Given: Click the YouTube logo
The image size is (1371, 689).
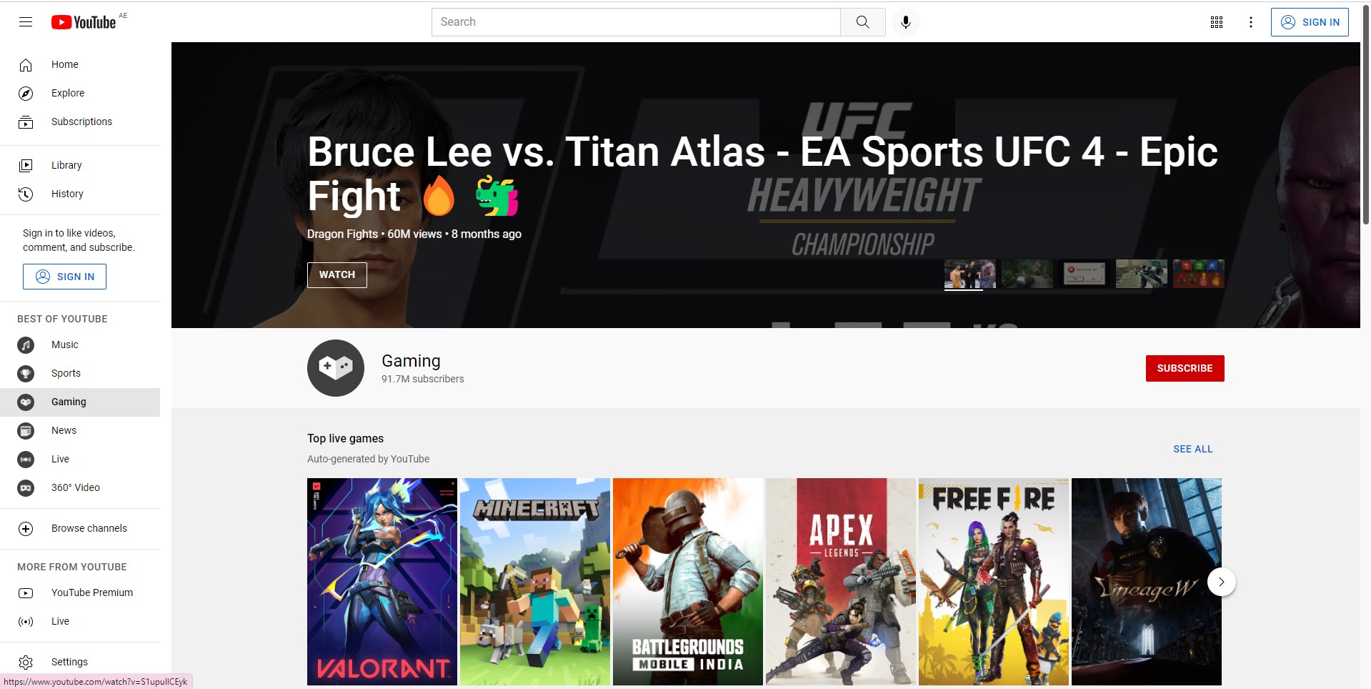Looking at the screenshot, I should coord(84,22).
